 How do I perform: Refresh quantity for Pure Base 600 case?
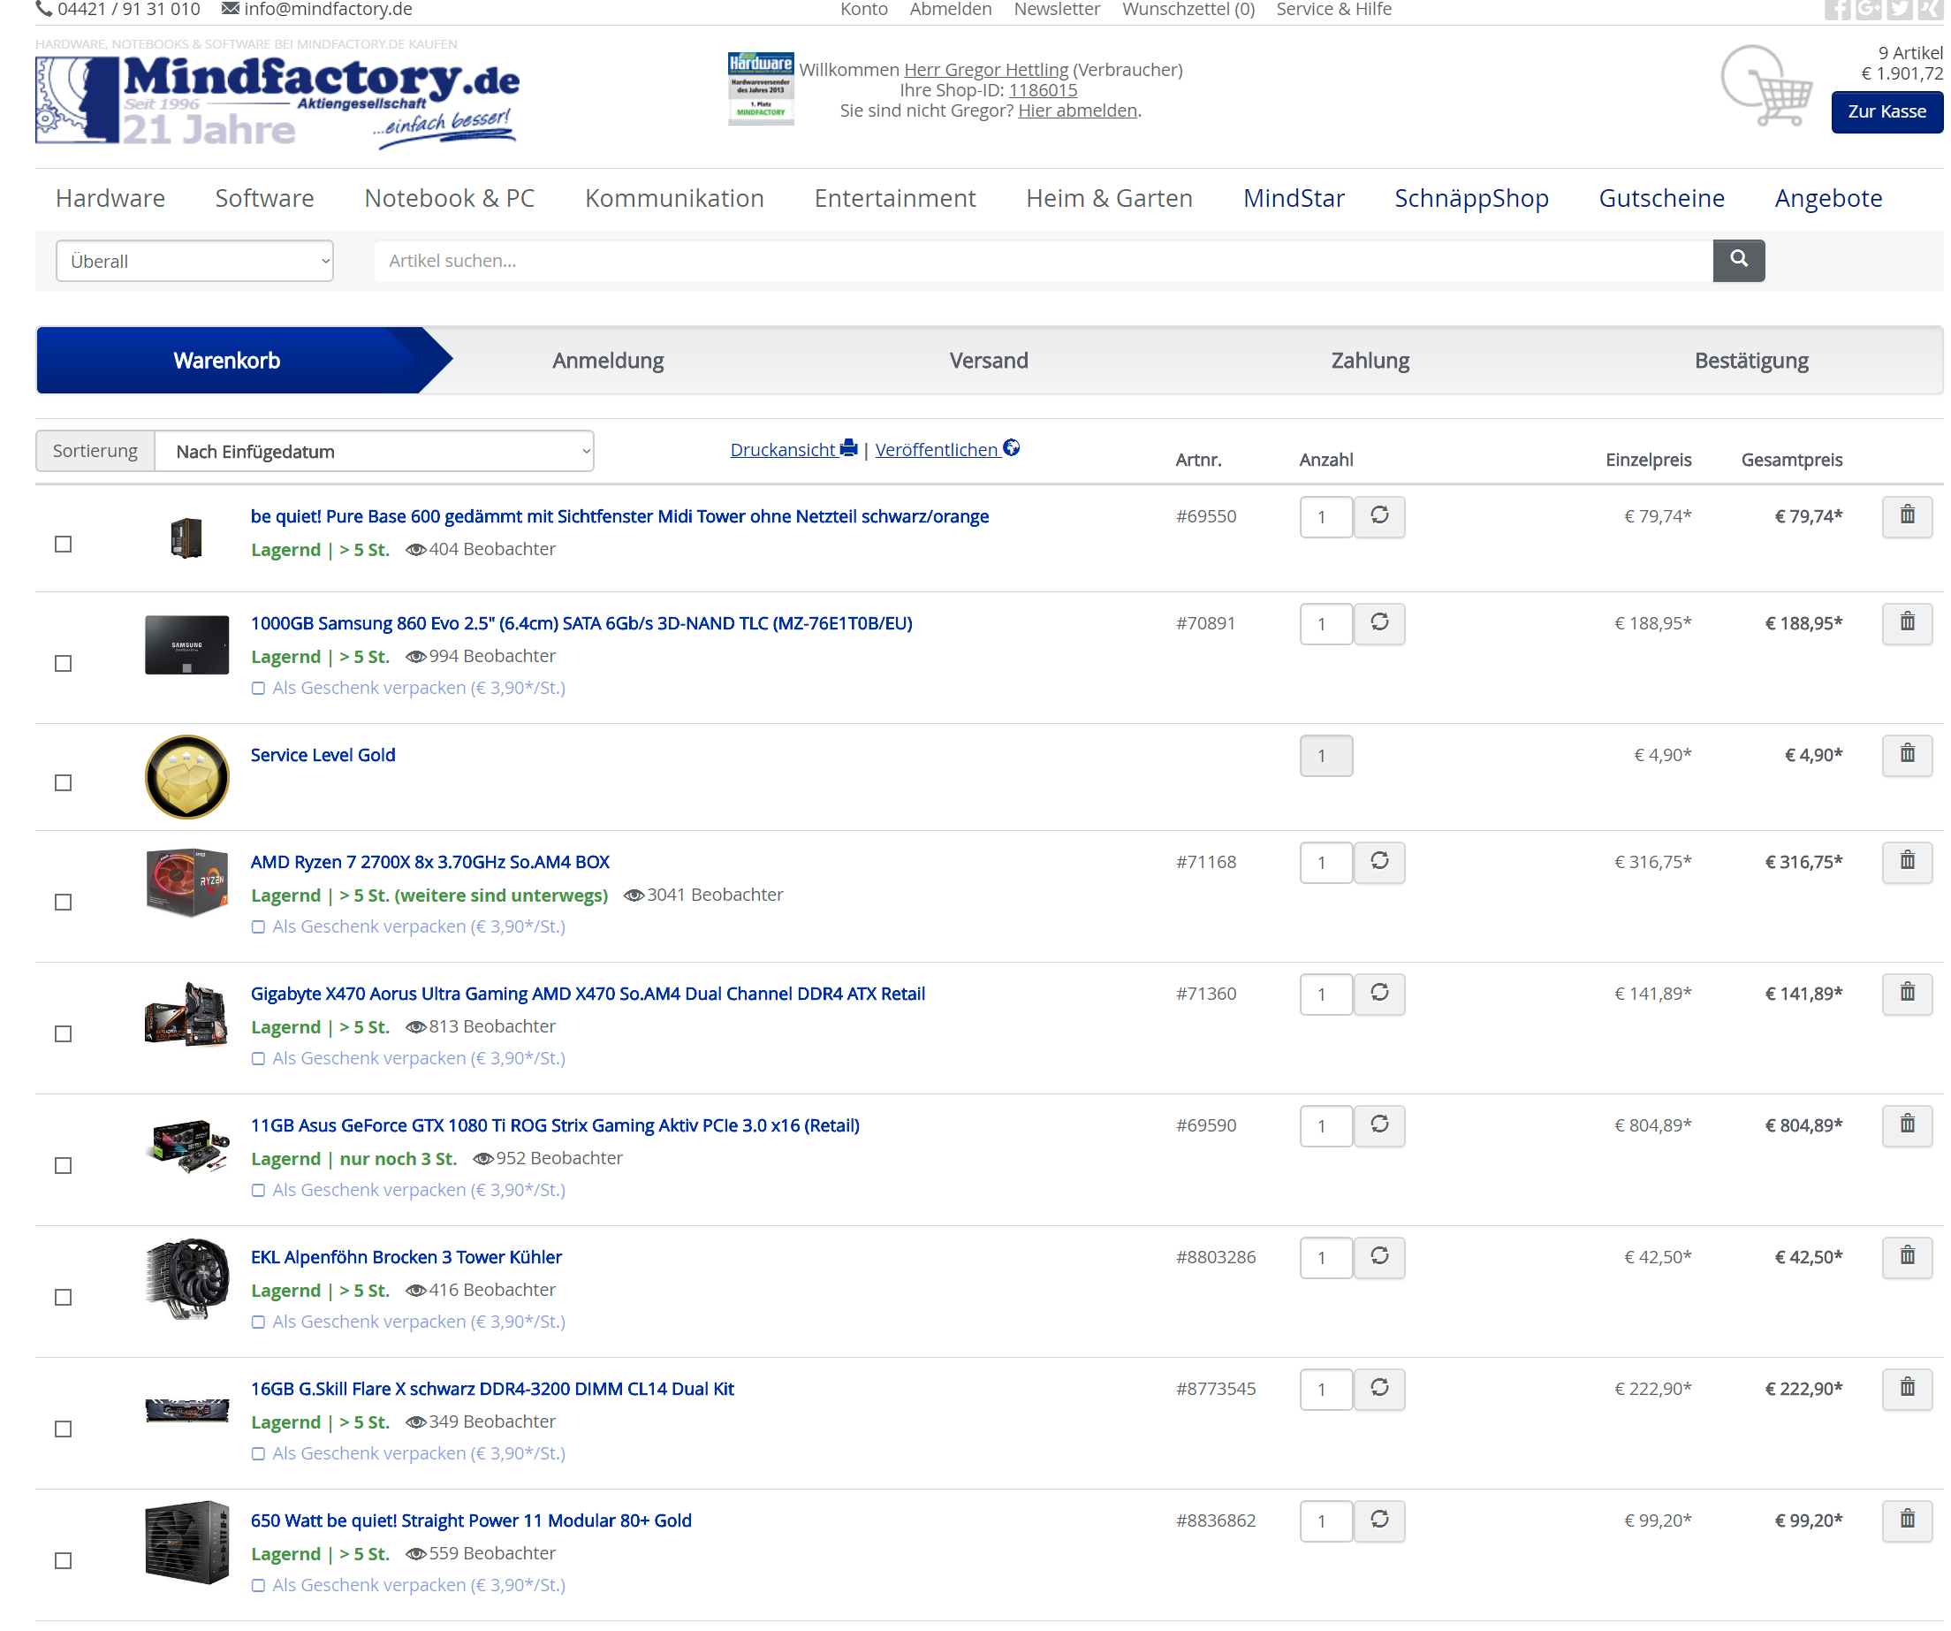(1379, 515)
